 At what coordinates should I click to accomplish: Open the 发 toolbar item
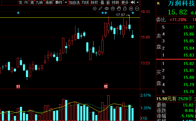(x=21, y=2)
